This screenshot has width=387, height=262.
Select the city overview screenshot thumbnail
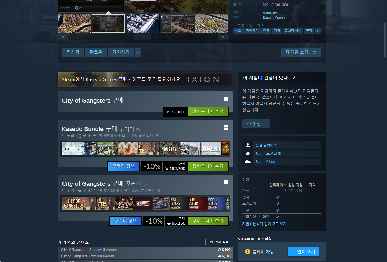click(74, 23)
